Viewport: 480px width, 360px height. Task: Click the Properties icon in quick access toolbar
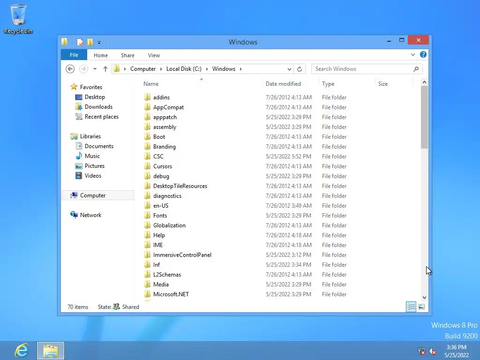(x=80, y=42)
